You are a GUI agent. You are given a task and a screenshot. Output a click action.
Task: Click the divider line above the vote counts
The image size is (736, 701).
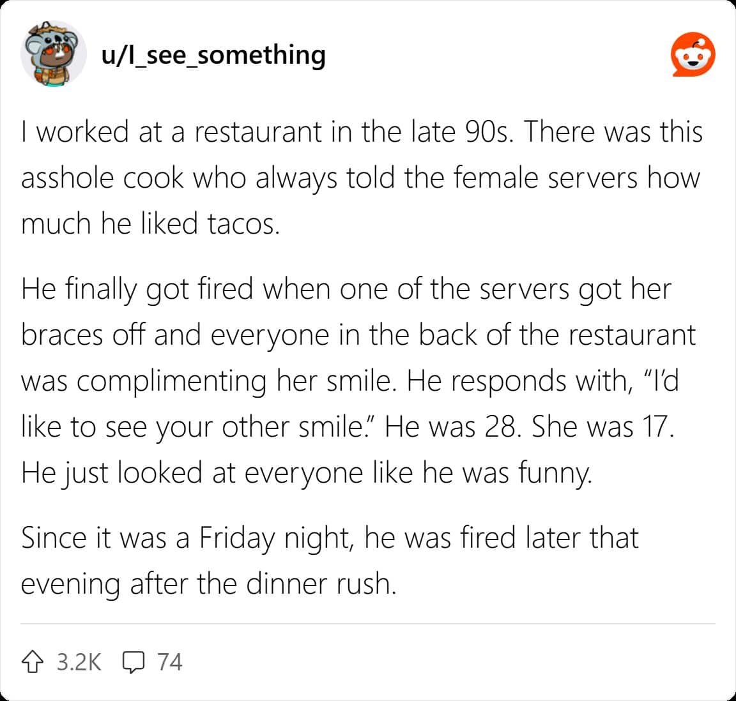(368, 623)
